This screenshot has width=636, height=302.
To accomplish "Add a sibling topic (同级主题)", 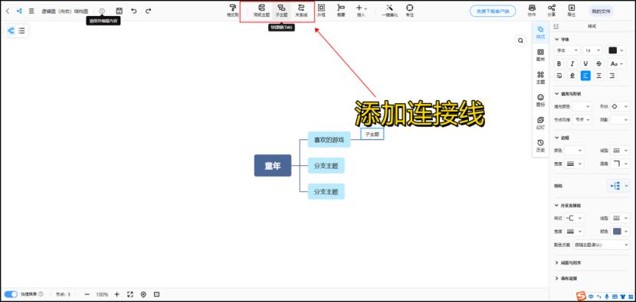I will [261, 11].
